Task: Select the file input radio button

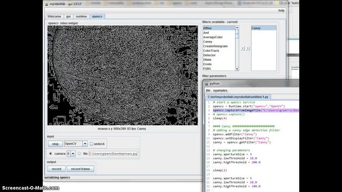Action: pos(79,154)
